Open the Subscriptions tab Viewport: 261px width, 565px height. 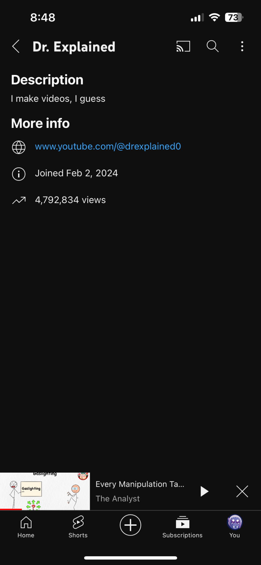(182, 527)
